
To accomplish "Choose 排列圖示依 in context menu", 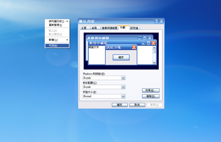I will point(57,21).
